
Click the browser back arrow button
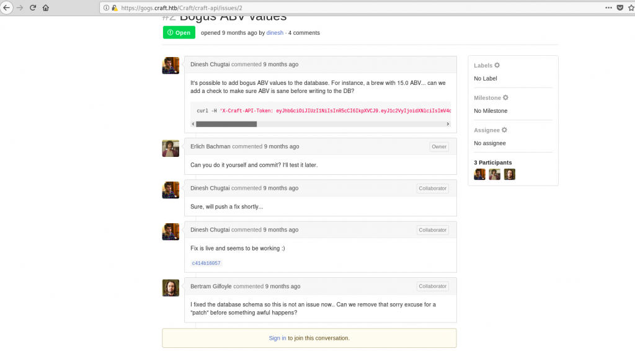(x=6, y=7)
